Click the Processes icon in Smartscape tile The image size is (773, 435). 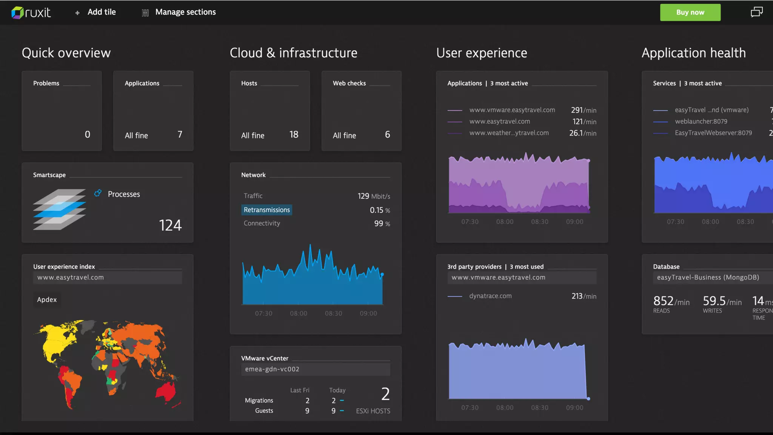[98, 193]
